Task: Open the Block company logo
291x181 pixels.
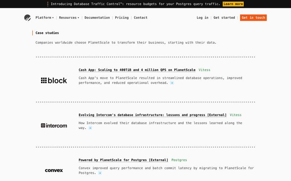Action: point(54,80)
